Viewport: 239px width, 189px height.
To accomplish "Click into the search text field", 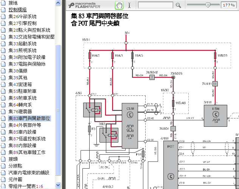I will tap(155, 5).
